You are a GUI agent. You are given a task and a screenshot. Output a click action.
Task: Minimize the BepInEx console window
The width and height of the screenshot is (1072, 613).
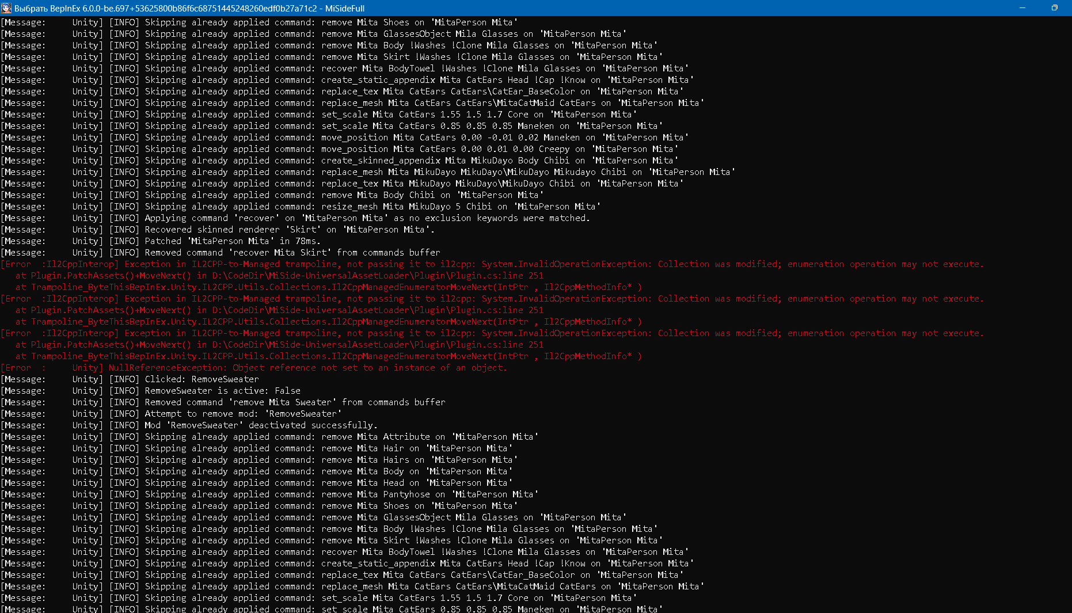tap(1022, 8)
